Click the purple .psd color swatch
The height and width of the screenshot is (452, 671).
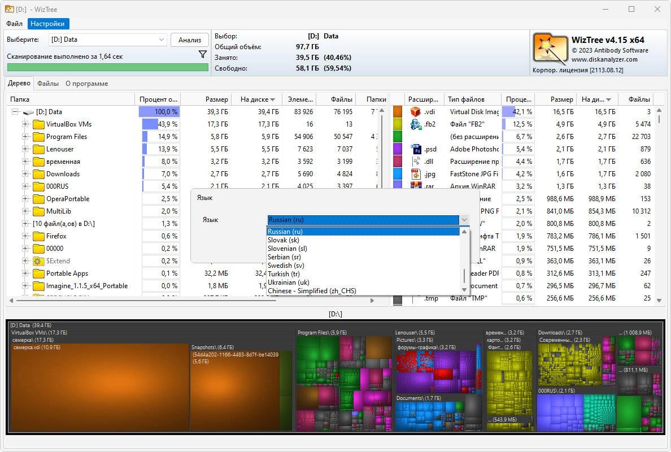pos(398,149)
